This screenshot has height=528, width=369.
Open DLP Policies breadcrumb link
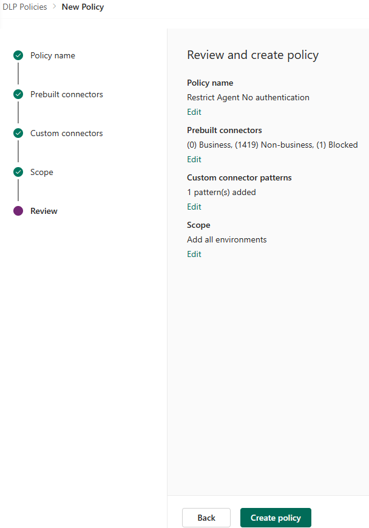pos(25,7)
